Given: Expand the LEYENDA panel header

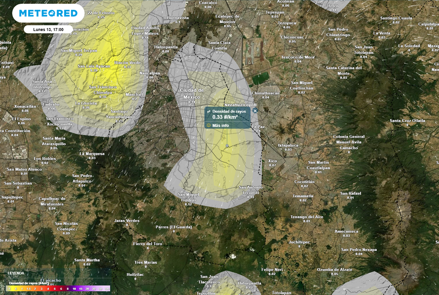Looking at the screenshot, I should (15, 273).
